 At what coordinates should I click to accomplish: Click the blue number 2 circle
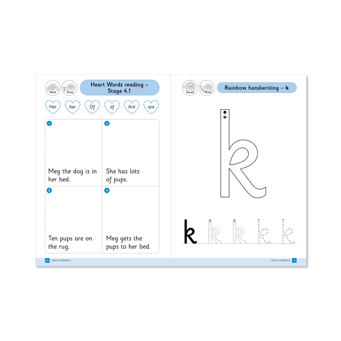(107, 124)
